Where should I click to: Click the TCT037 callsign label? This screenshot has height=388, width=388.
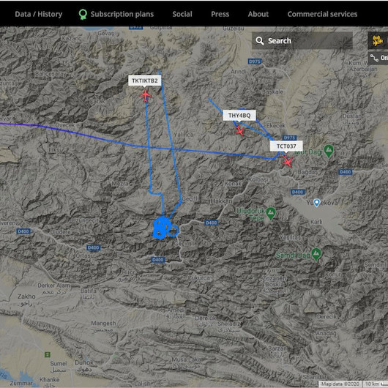(286, 146)
